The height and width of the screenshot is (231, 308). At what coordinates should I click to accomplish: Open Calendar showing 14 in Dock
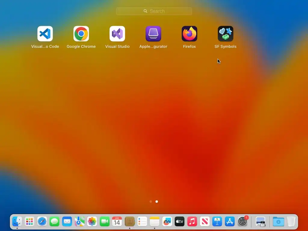pyautogui.click(x=117, y=222)
